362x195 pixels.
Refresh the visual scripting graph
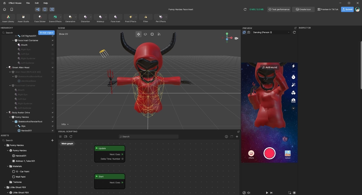(x=71, y=137)
